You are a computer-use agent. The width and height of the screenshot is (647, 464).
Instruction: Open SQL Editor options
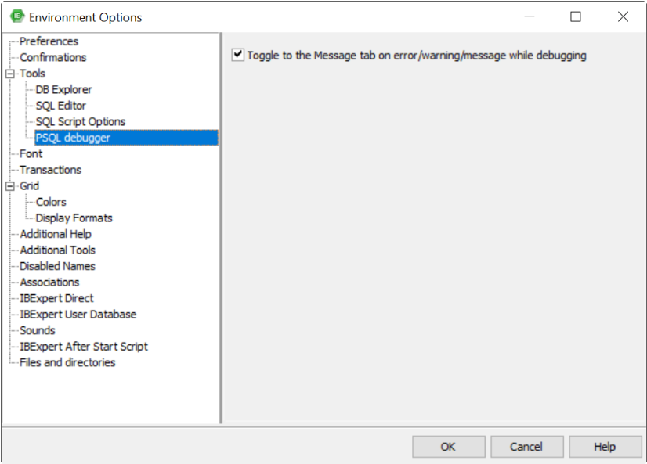(60, 106)
